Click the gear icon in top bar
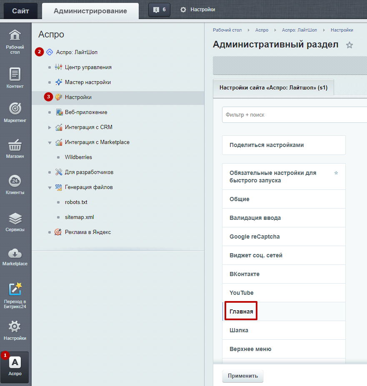 click(x=183, y=10)
